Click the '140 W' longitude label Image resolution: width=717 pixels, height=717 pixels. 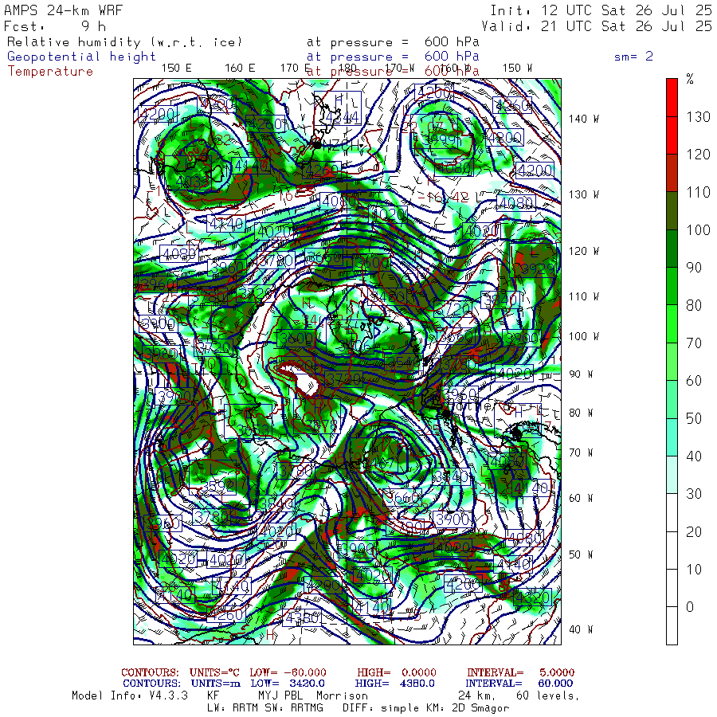click(x=584, y=119)
